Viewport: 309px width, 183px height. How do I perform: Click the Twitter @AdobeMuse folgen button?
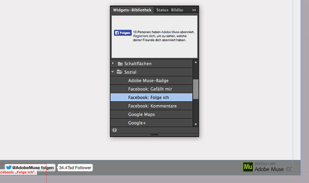point(30,168)
